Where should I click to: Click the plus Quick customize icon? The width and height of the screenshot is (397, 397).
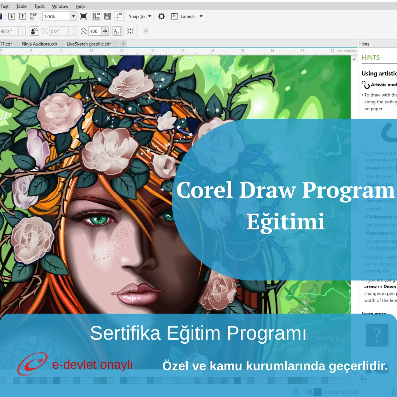point(146,31)
